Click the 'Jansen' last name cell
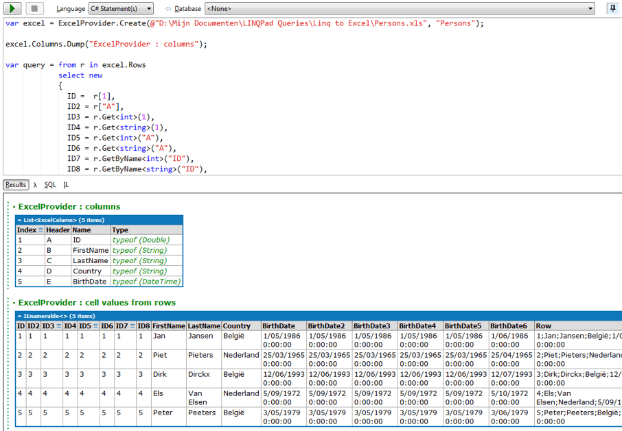The width and height of the screenshot is (622, 431). [204, 341]
